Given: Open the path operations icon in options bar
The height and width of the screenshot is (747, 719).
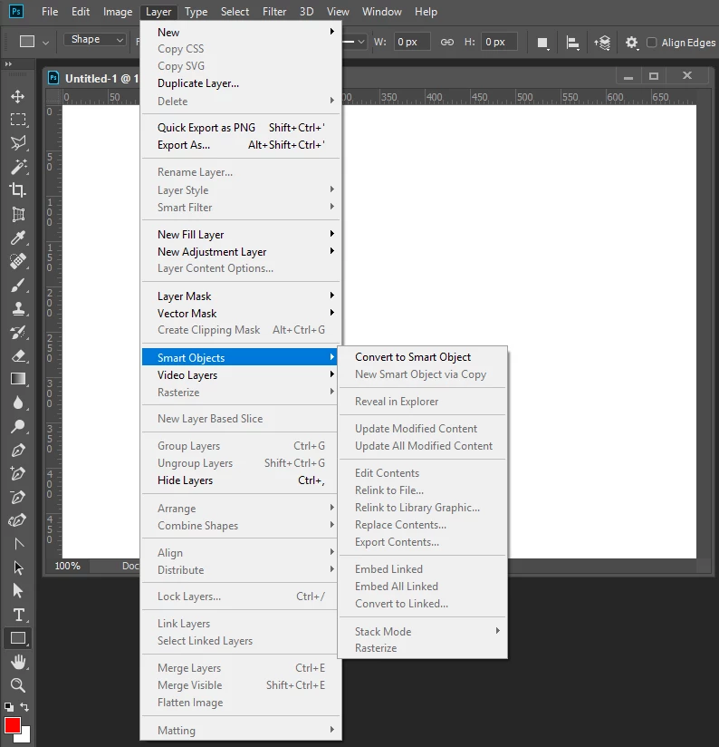Looking at the screenshot, I should 542,43.
